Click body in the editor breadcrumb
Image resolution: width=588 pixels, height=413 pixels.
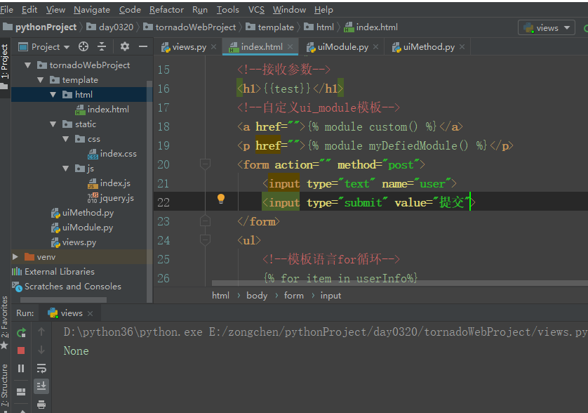pyautogui.click(x=257, y=296)
